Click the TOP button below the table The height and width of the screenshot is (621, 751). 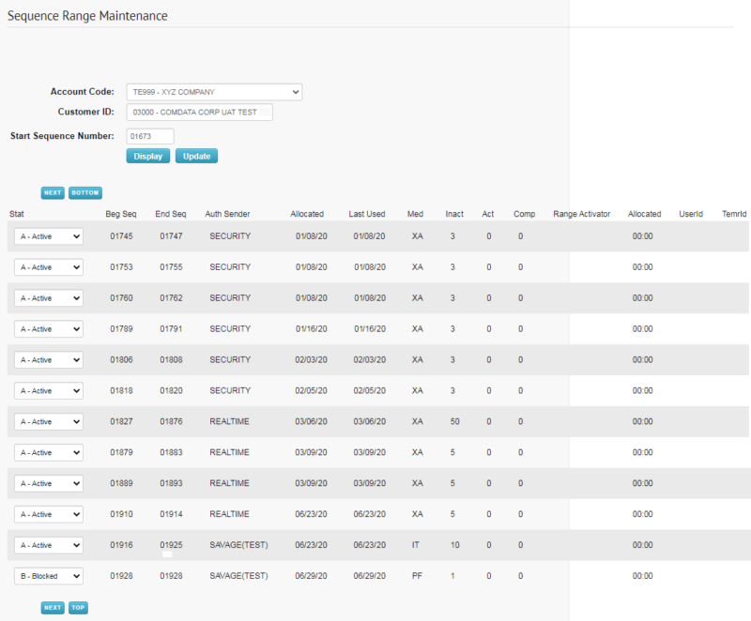pyautogui.click(x=78, y=608)
